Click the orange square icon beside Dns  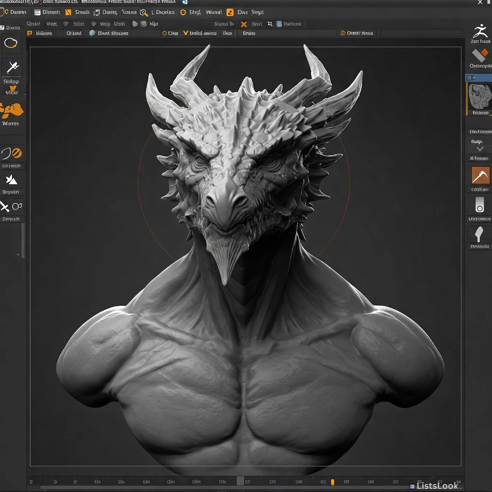click(230, 12)
